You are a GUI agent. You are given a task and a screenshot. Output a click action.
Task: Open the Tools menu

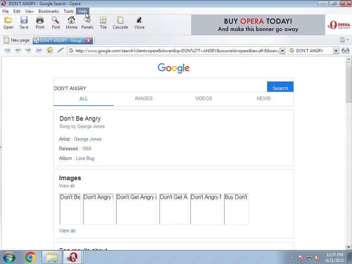tap(68, 11)
